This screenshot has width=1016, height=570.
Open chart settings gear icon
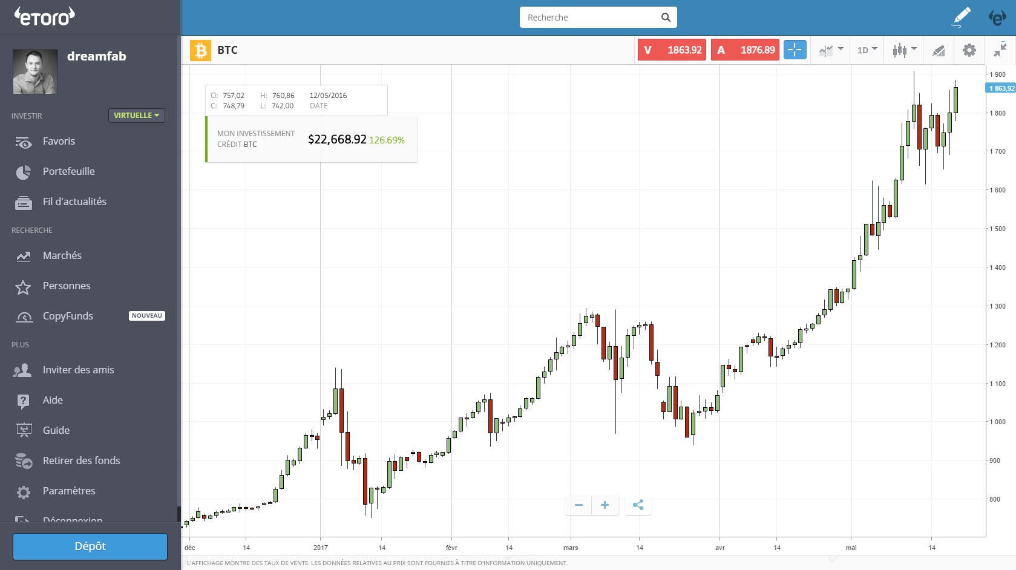pyautogui.click(x=969, y=50)
